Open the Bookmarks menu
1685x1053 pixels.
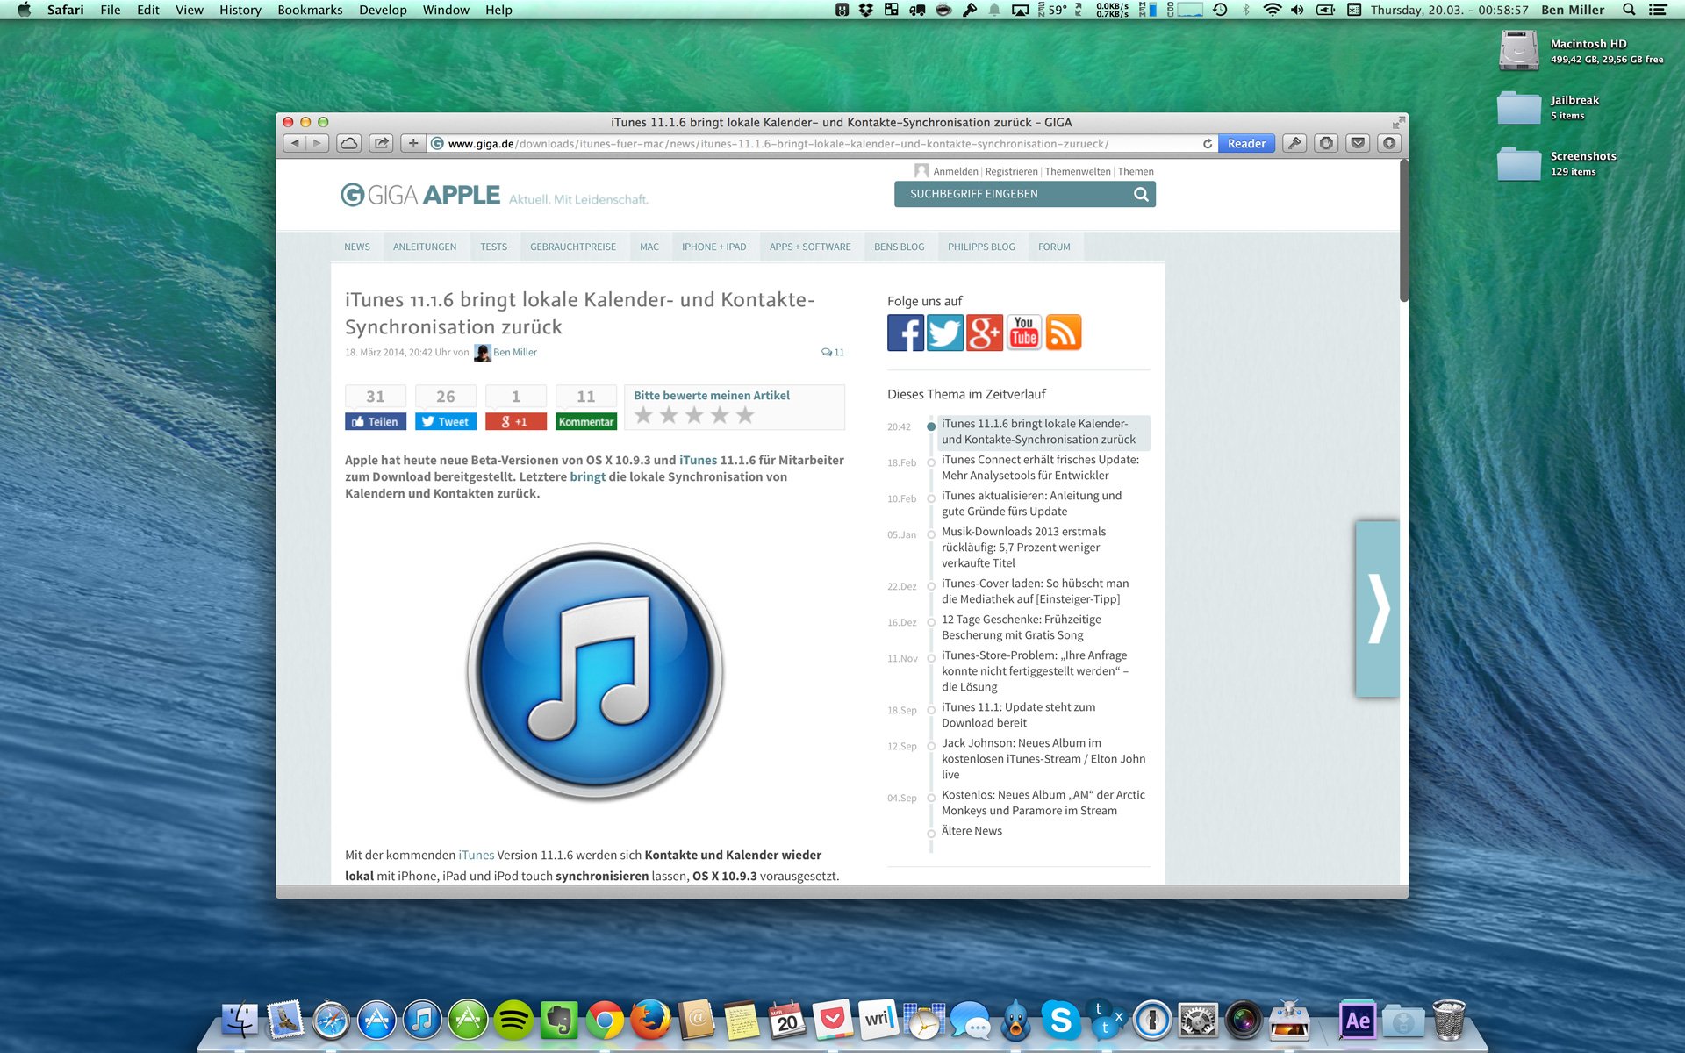[310, 10]
